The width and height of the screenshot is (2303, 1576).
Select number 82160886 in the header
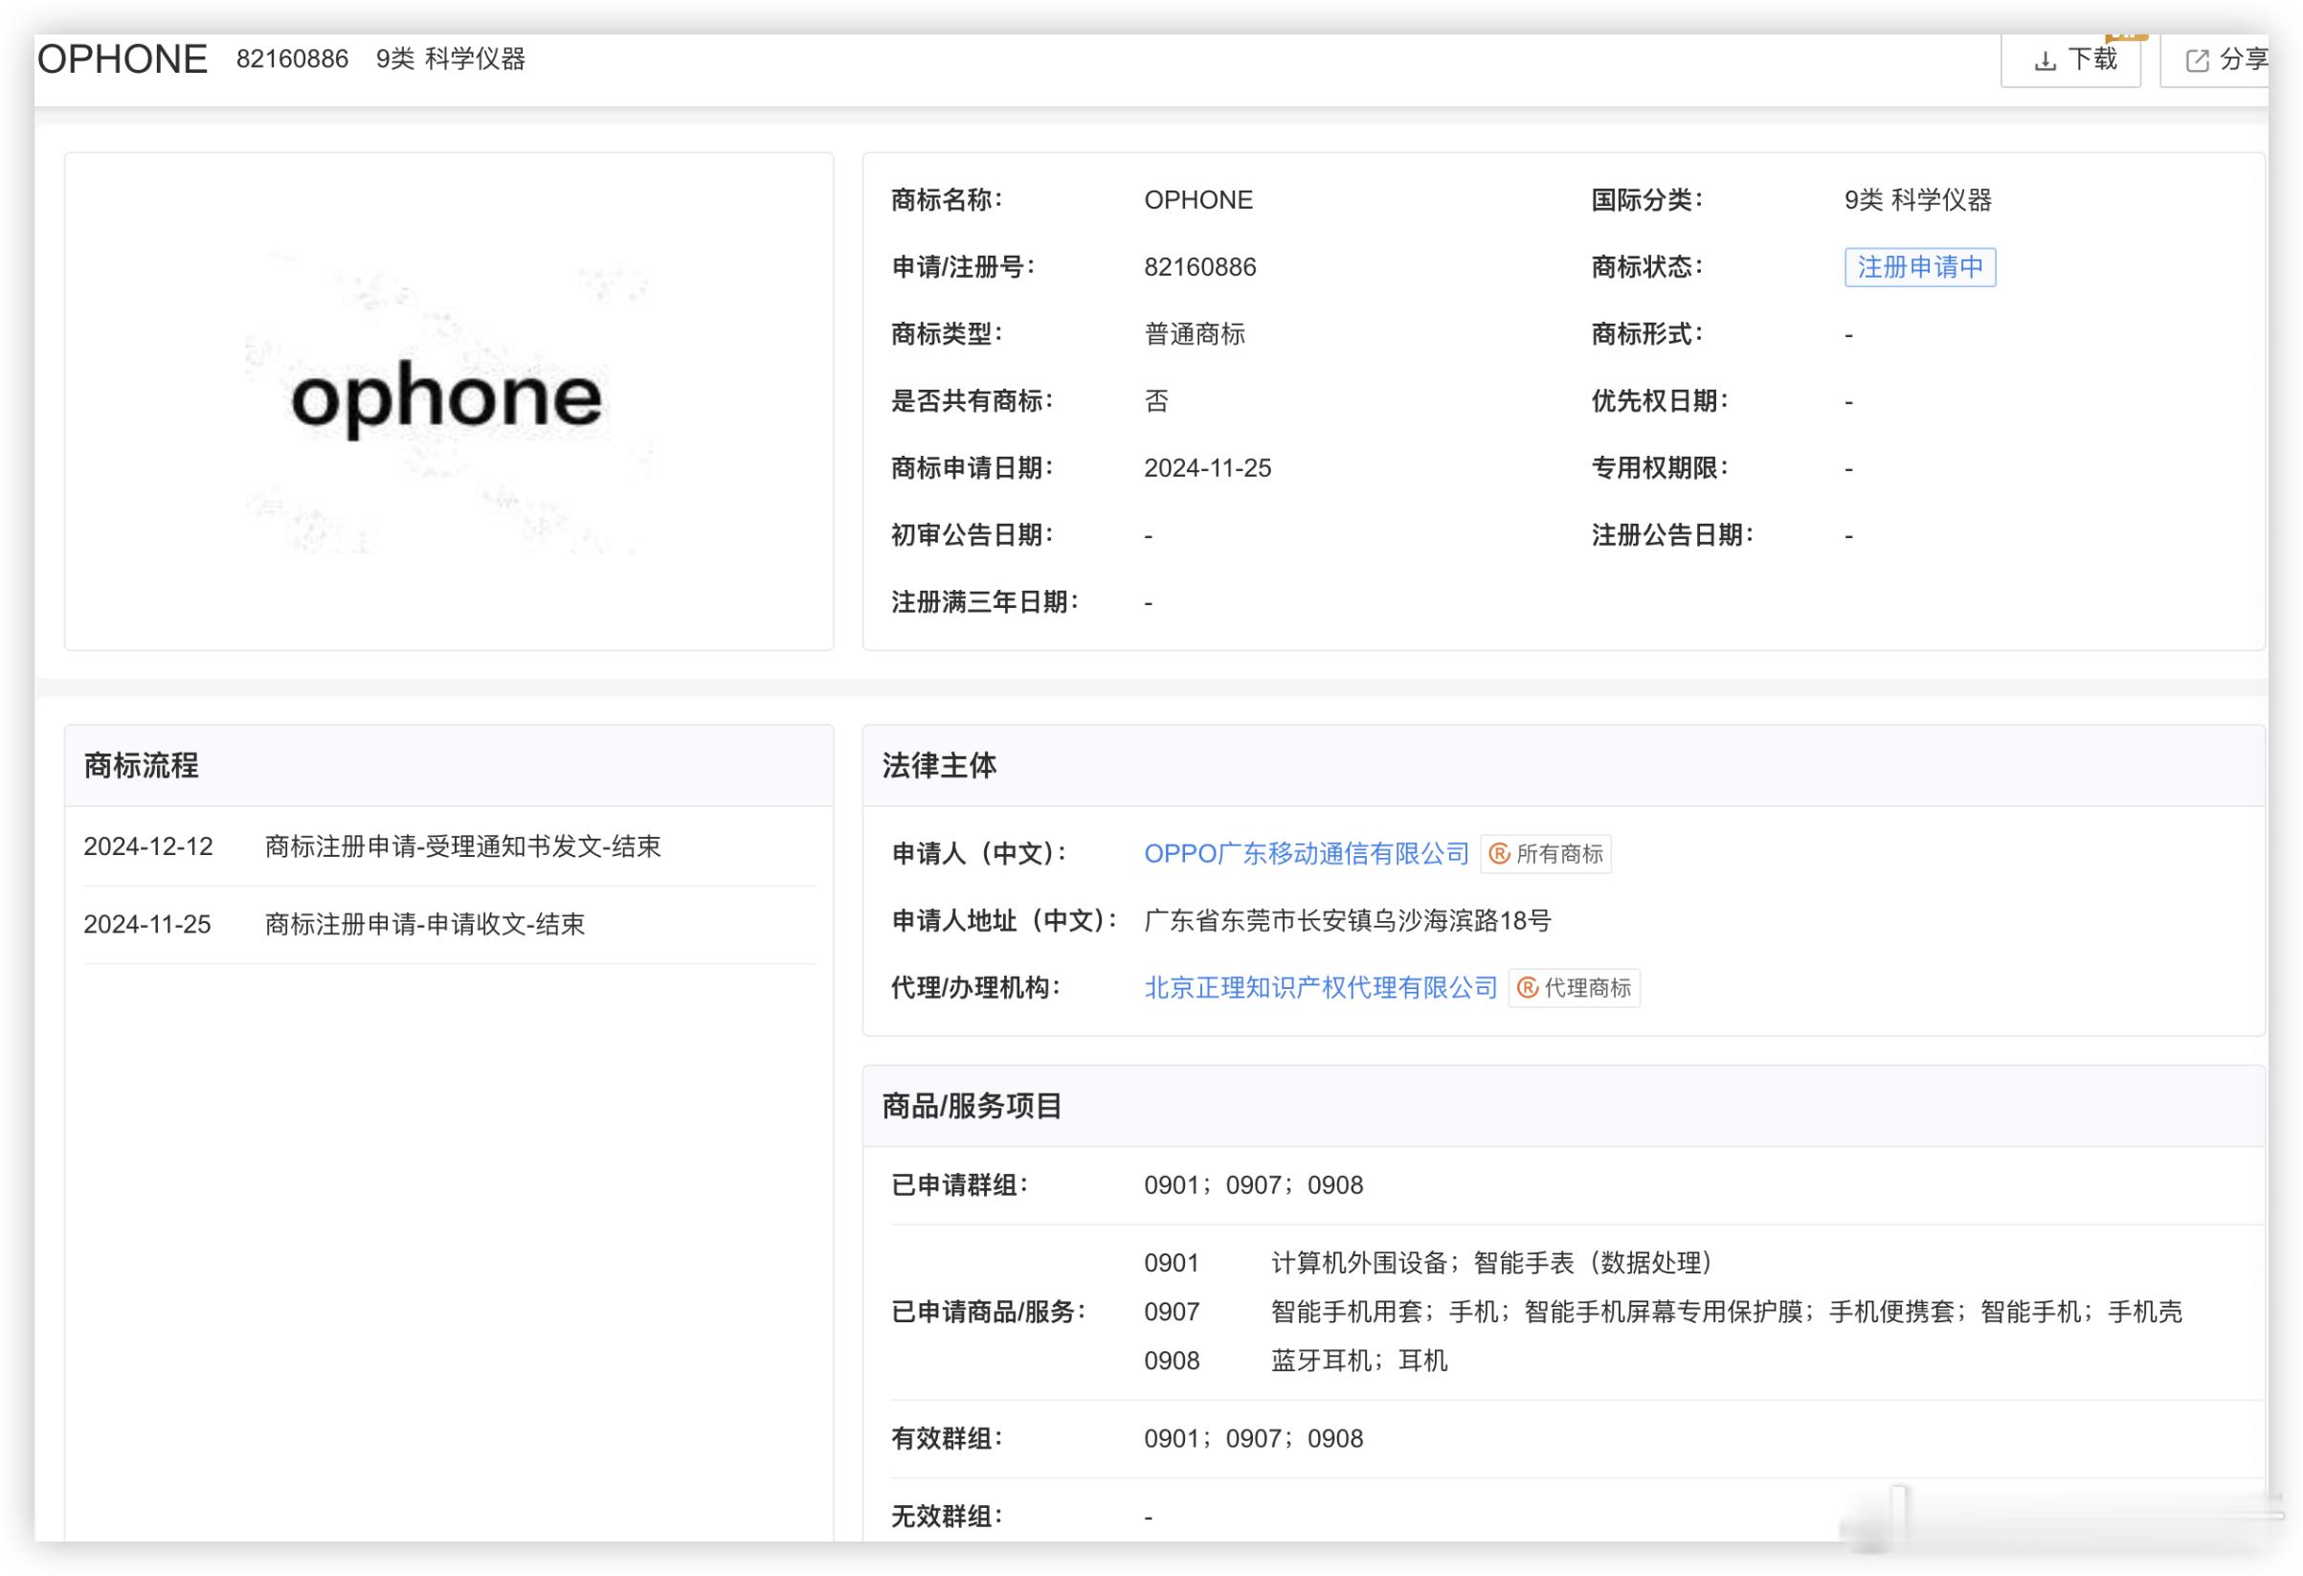point(292,59)
